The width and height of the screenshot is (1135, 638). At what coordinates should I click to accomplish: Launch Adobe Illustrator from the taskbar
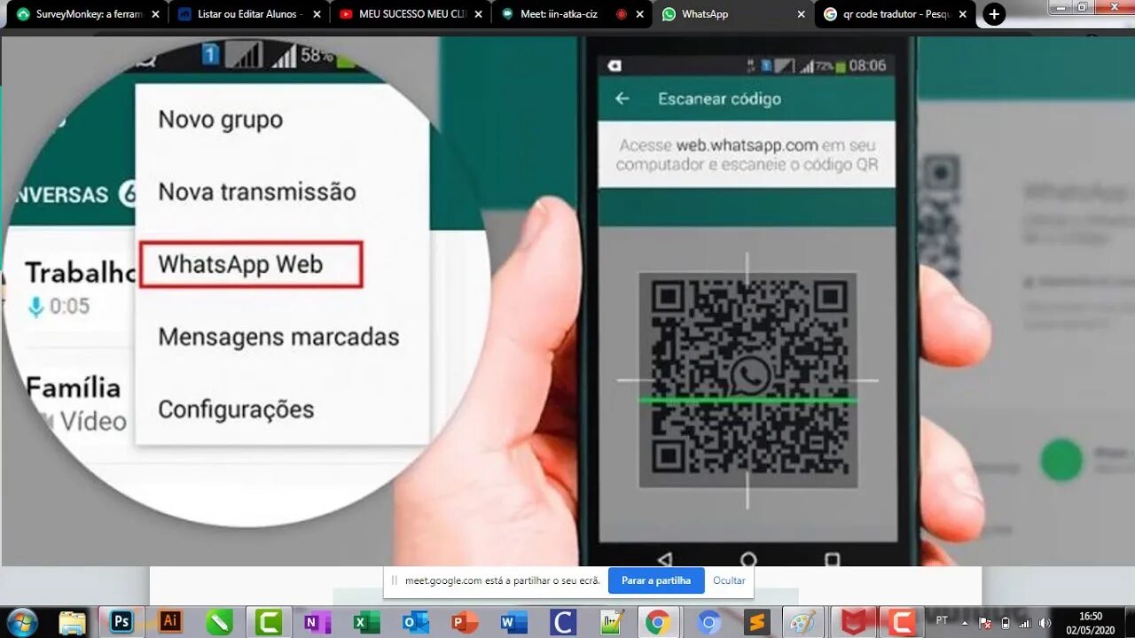170,622
